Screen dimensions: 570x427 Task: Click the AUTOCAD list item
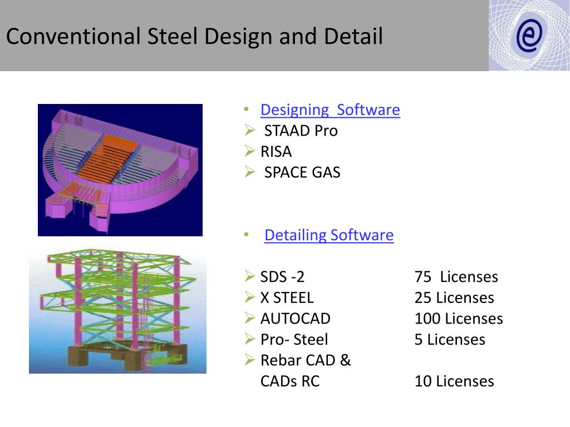point(295,319)
